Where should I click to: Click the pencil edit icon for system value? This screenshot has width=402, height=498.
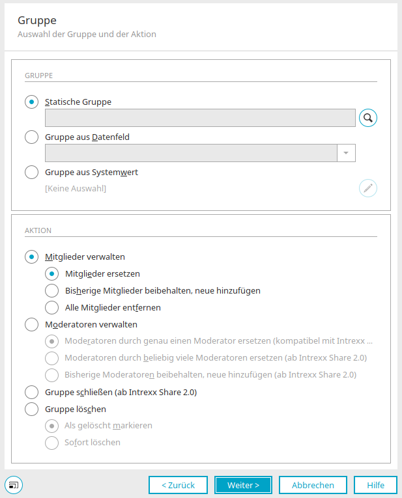tap(368, 188)
